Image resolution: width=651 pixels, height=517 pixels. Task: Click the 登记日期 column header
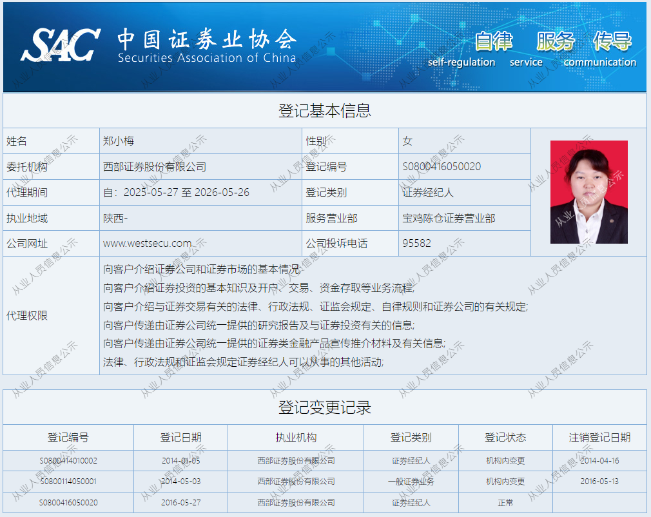180,437
